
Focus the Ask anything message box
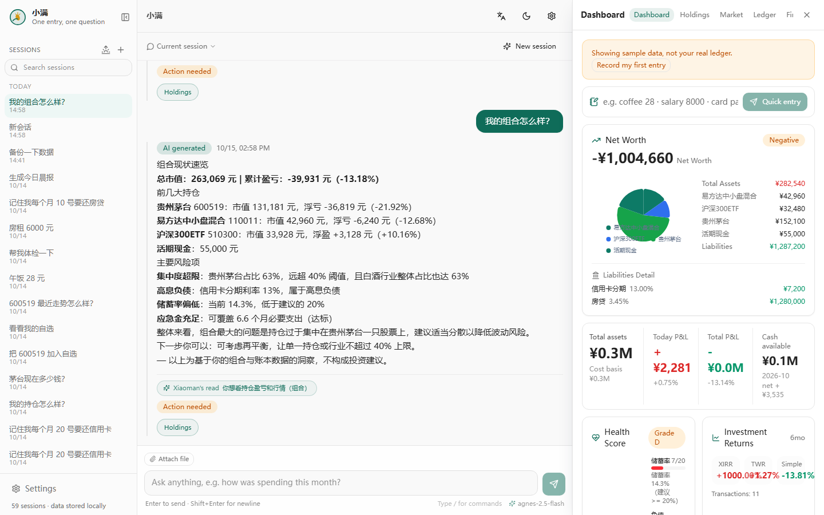pyautogui.click(x=341, y=483)
